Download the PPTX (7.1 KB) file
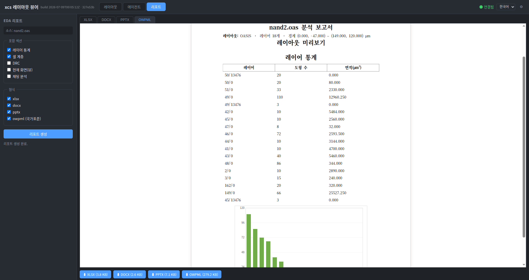 coord(164,274)
